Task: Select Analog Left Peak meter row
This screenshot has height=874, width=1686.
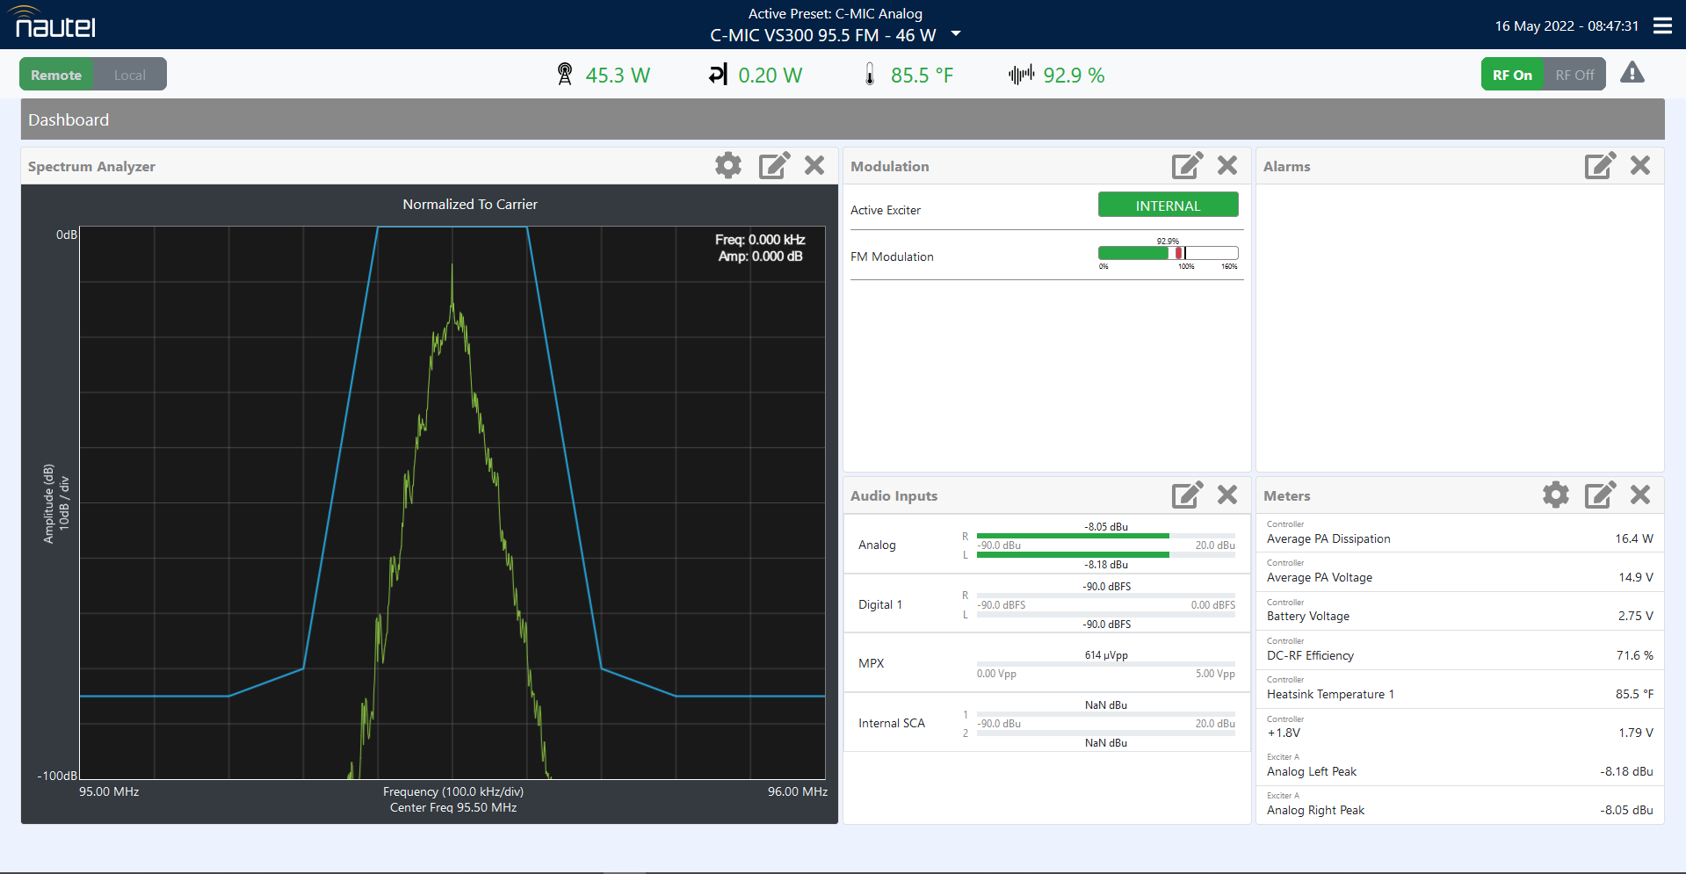Action: coord(1459,766)
